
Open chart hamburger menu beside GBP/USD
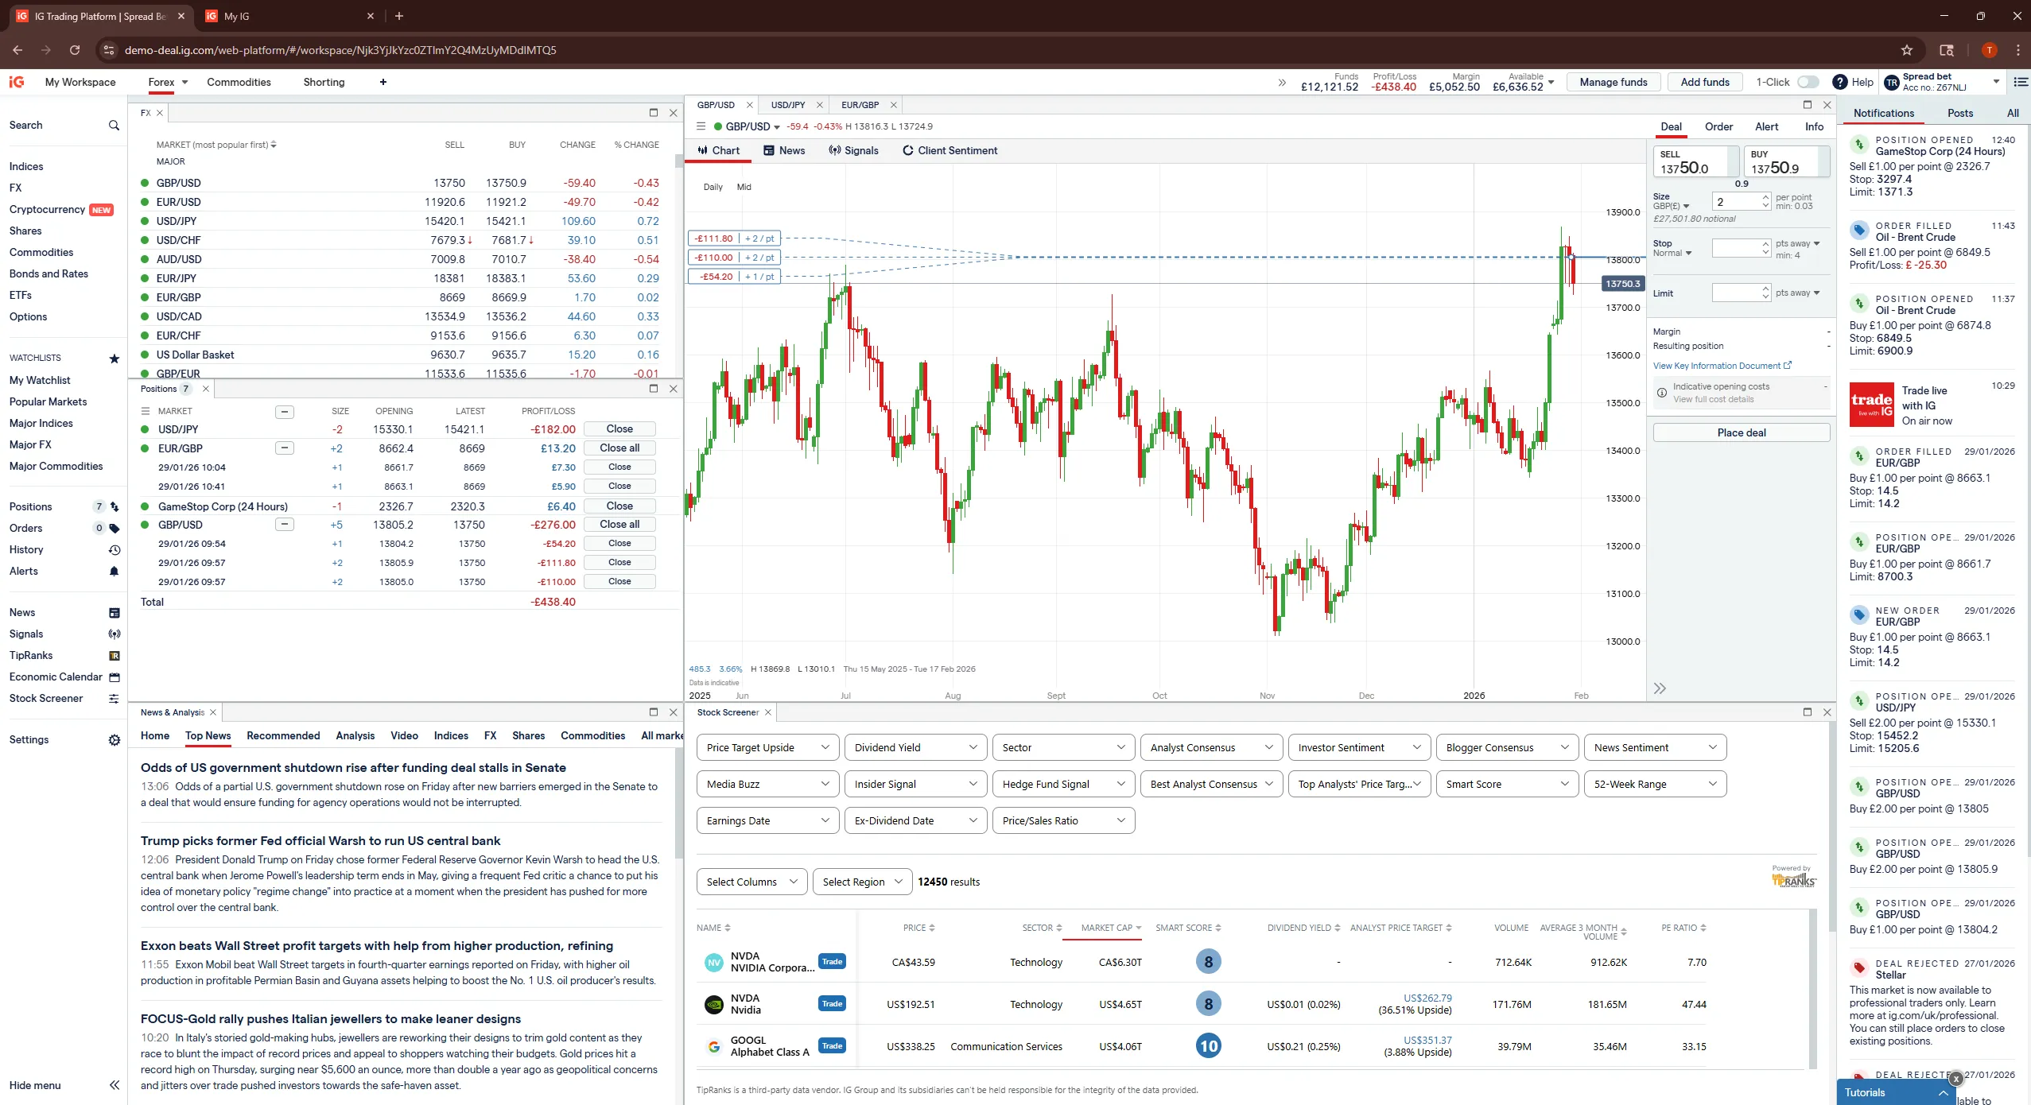[701, 126]
